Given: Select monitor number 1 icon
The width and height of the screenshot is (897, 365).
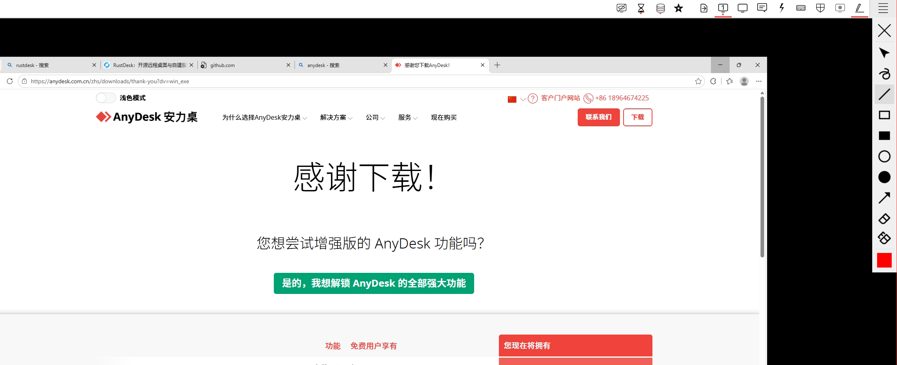Looking at the screenshot, I should [x=723, y=8].
